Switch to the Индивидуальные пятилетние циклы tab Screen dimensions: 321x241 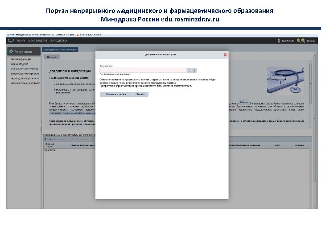60,50
